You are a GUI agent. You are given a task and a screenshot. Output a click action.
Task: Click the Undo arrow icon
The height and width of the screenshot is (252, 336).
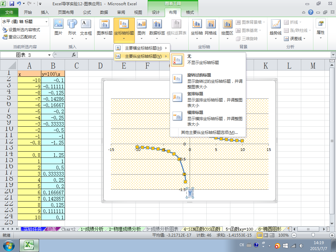[x=19, y=3]
